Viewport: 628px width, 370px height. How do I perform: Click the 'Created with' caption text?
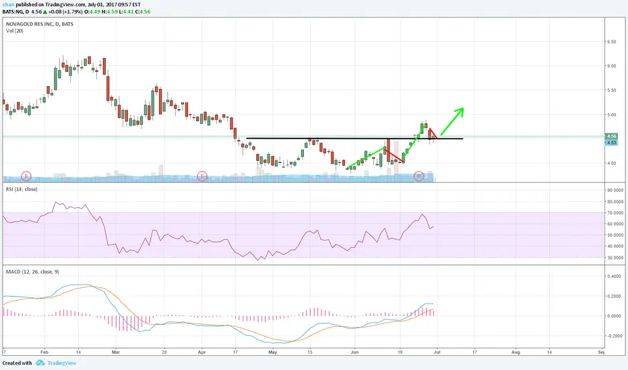coord(18,363)
